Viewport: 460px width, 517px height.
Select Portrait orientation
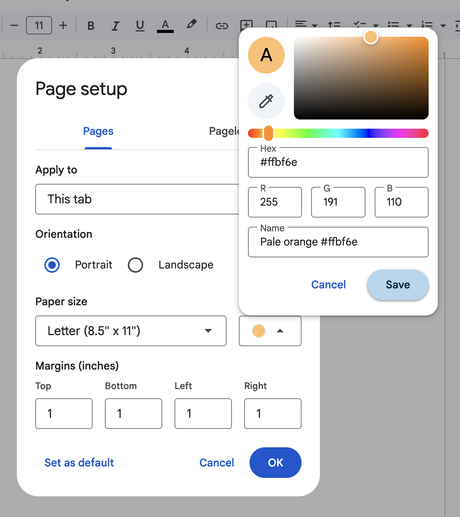[x=52, y=265]
